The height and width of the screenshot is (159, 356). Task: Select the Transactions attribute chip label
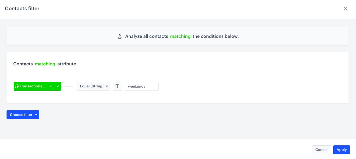coord(32,86)
